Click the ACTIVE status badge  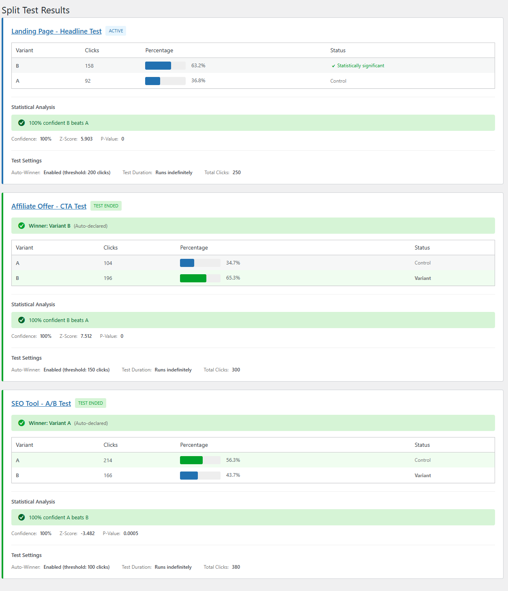coord(116,31)
